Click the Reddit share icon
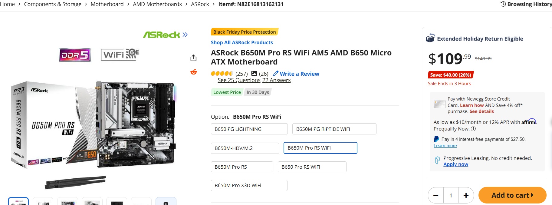This screenshot has height=205, width=552. click(193, 72)
